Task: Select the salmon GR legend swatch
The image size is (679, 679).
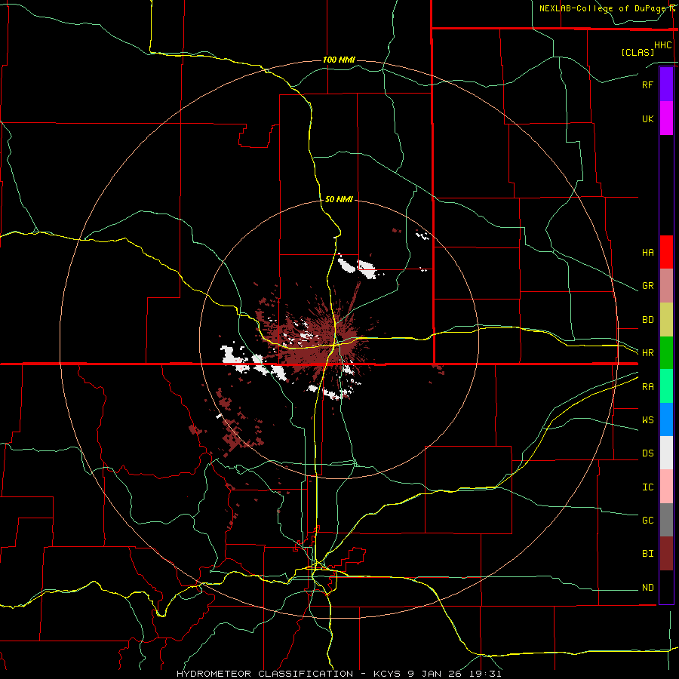Action: [666, 286]
